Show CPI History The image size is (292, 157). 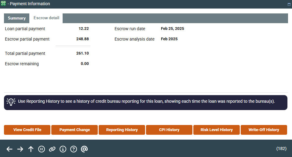(x=169, y=130)
